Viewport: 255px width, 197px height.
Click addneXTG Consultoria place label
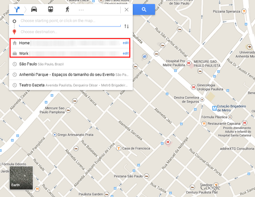237,148
